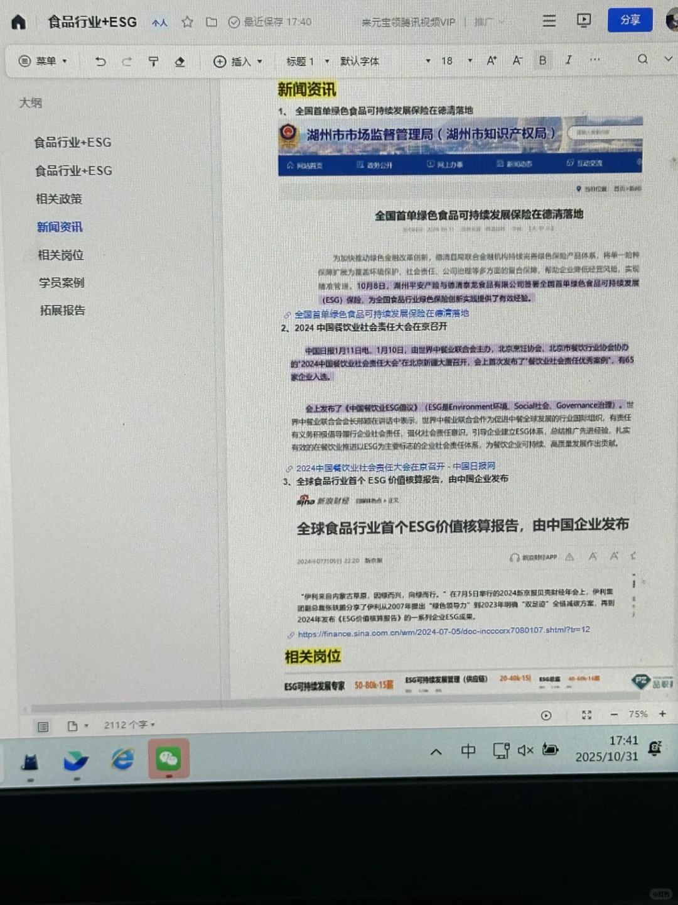Image resolution: width=678 pixels, height=905 pixels.
Task: Click the 分享 share button
Action: (630, 20)
